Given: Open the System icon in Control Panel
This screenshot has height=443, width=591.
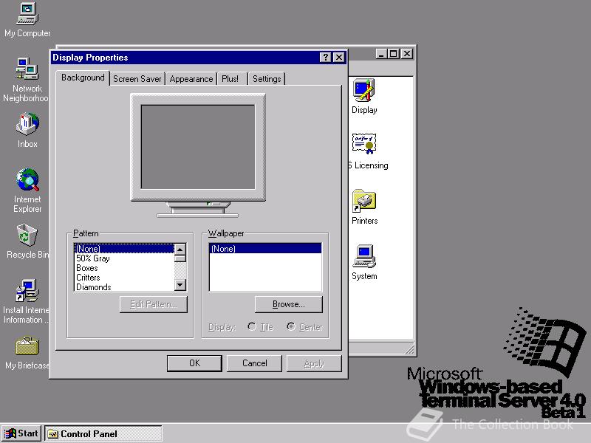Looking at the screenshot, I should pyautogui.click(x=363, y=256).
